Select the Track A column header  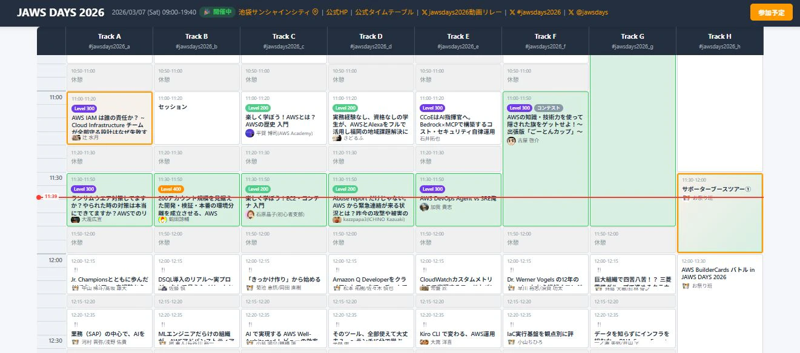[x=110, y=41]
